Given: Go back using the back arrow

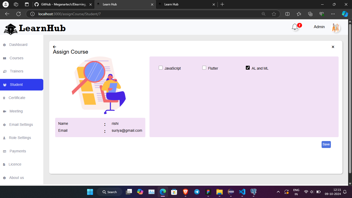Looking at the screenshot, I should tap(54, 47).
